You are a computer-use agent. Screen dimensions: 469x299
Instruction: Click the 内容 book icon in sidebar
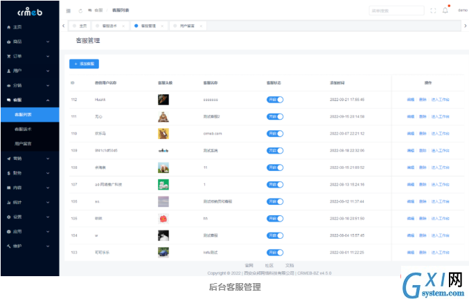pyautogui.click(x=9, y=188)
